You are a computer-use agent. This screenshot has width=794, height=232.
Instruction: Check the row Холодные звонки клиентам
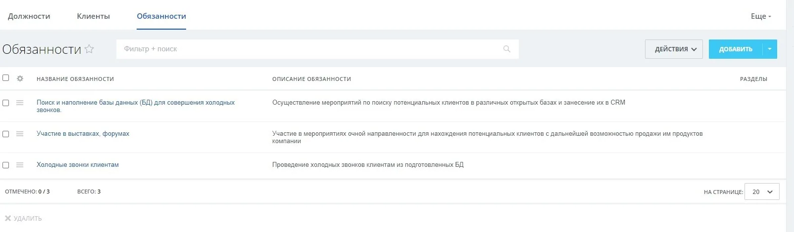point(6,165)
